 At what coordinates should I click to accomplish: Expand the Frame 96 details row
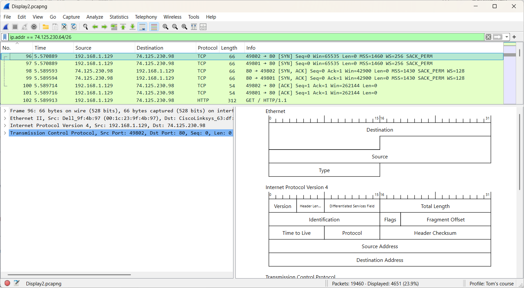(x=5, y=111)
